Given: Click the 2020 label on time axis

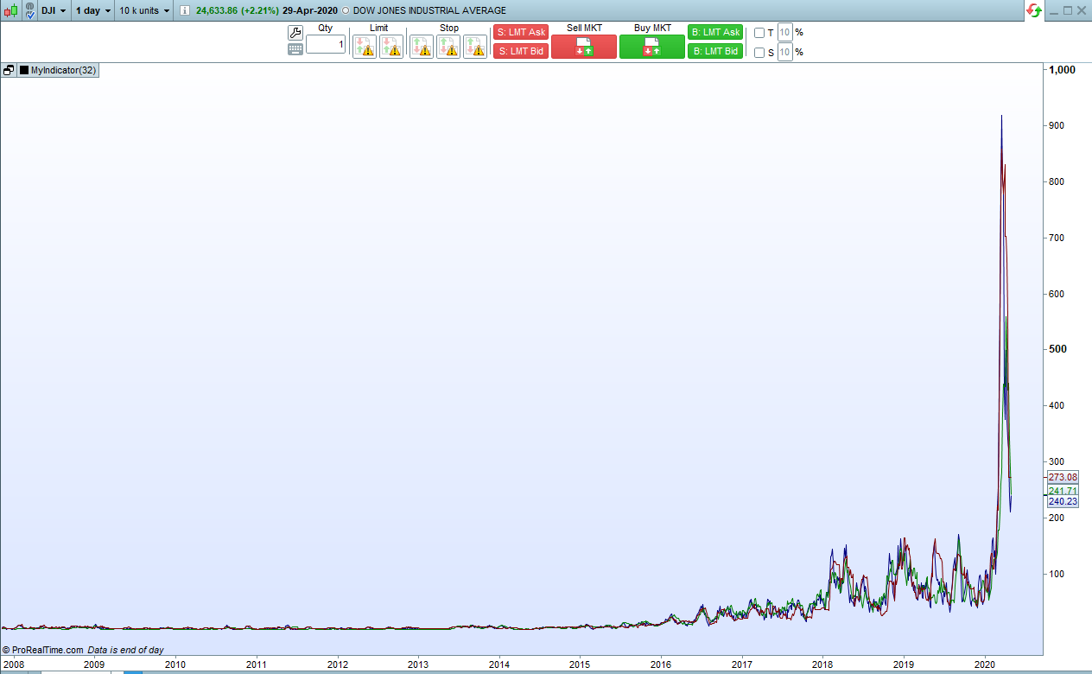Looking at the screenshot, I should pos(985,664).
